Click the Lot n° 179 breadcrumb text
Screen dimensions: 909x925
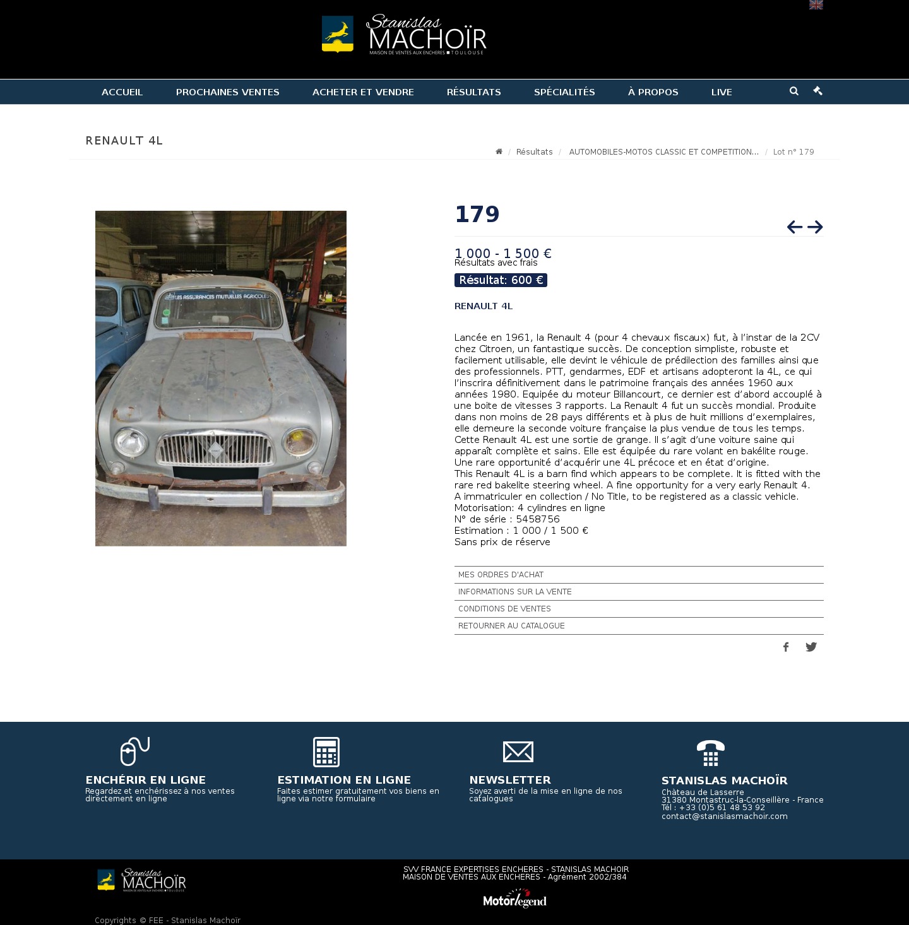[x=793, y=152]
